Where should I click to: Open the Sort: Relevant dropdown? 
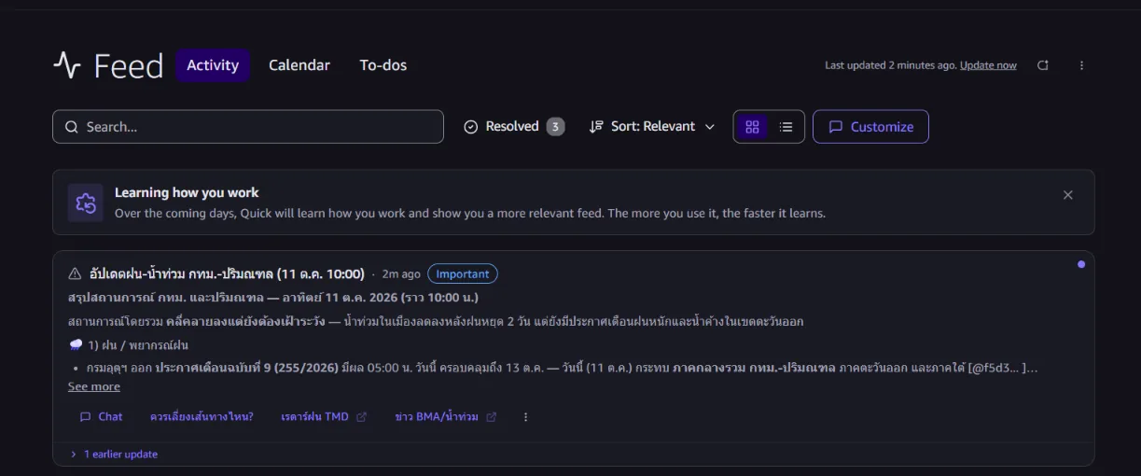pyautogui.click(x=652, y=127)
